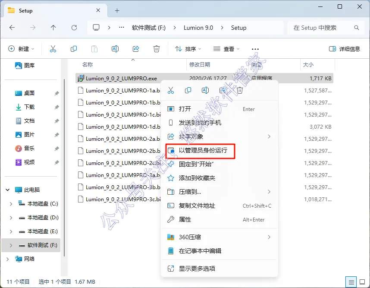Choose 添加到收藏夹 menu entry
The width and height of the screenshot is (370, 288).
click(219, 178)
